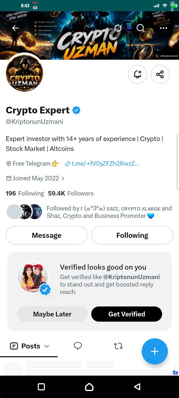Open the Posts dropdown arrow

47,346
